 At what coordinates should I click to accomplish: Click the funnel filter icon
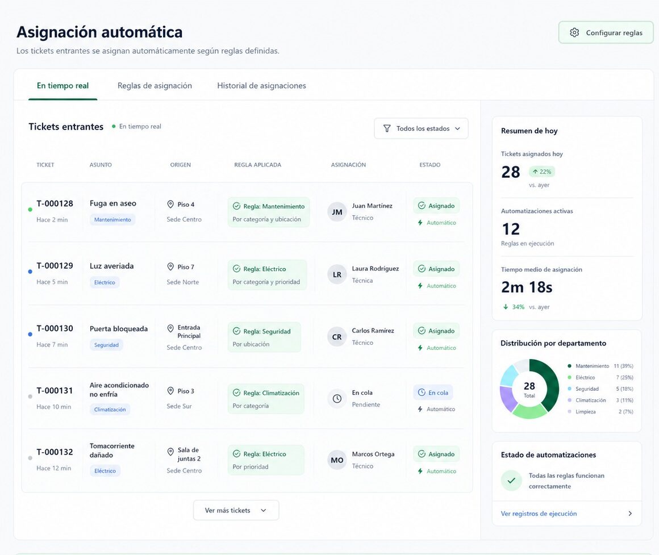tap(387, 128)
